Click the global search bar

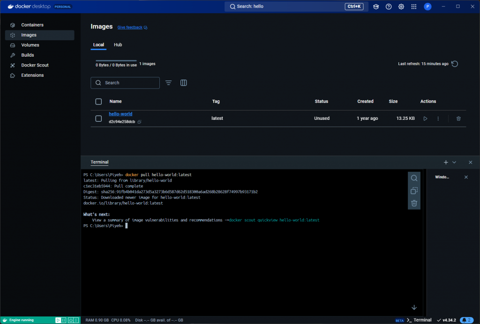point(296,7)
